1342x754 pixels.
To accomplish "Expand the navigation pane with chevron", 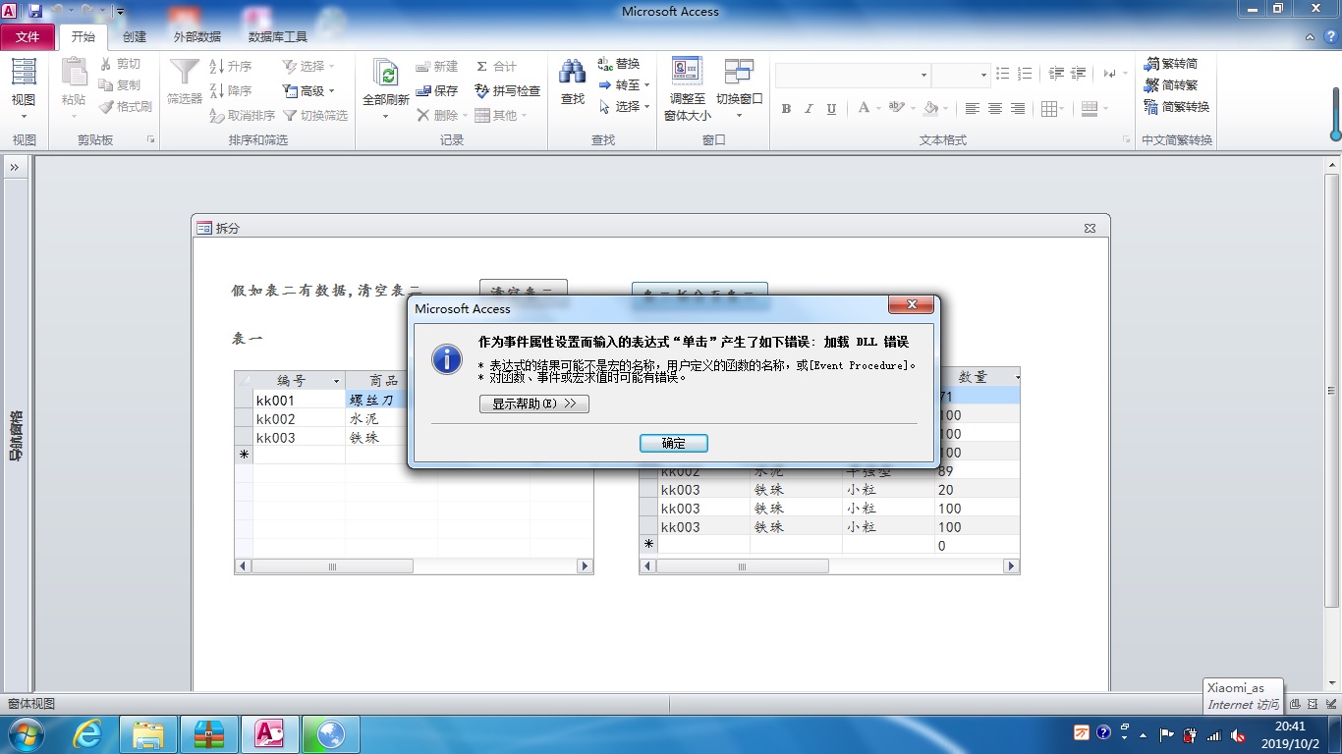I will click(15, 168).
